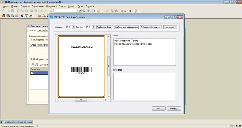The height and width of the screenshot is (128, 242).
Task: Uncheck the Печатать row checkbox
Action: coord(32,73)
